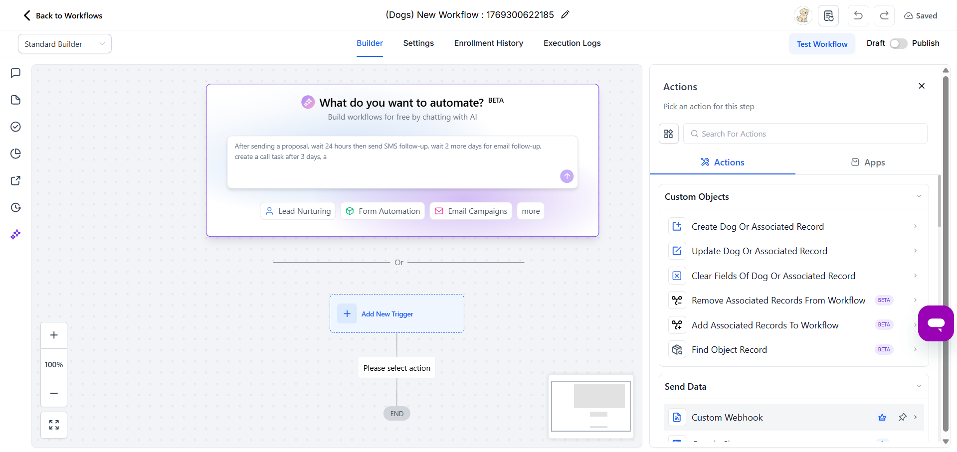Switch to the Enrollment History tab

488,43
